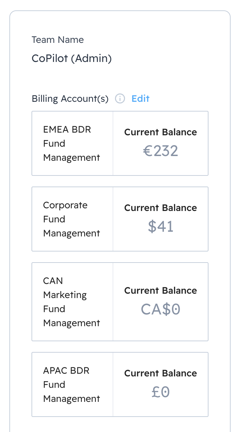
Task: Click Current Balance heading in Corporate card
Action: pos(161,208)
